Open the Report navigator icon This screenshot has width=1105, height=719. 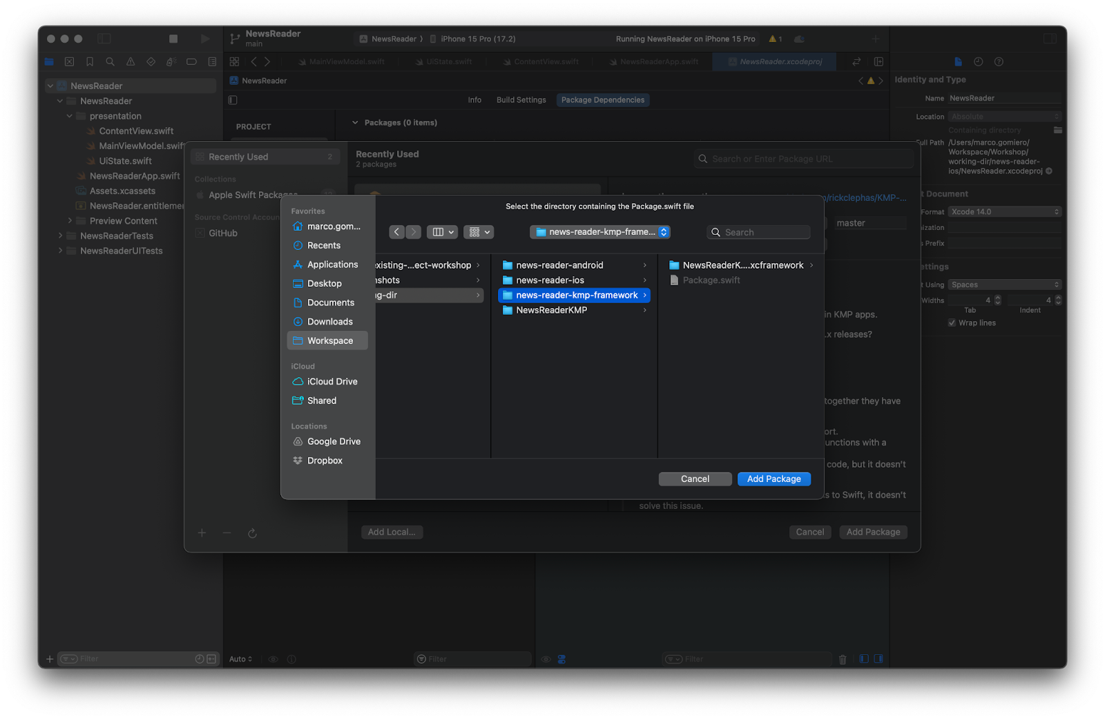pyautogui.click(x=212, y=61)
